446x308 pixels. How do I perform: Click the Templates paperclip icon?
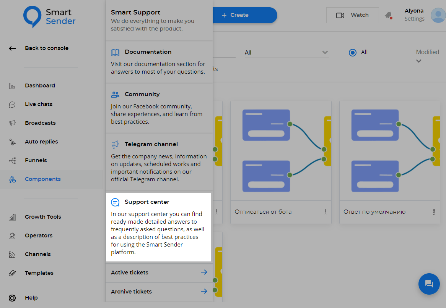pos(12,273)
